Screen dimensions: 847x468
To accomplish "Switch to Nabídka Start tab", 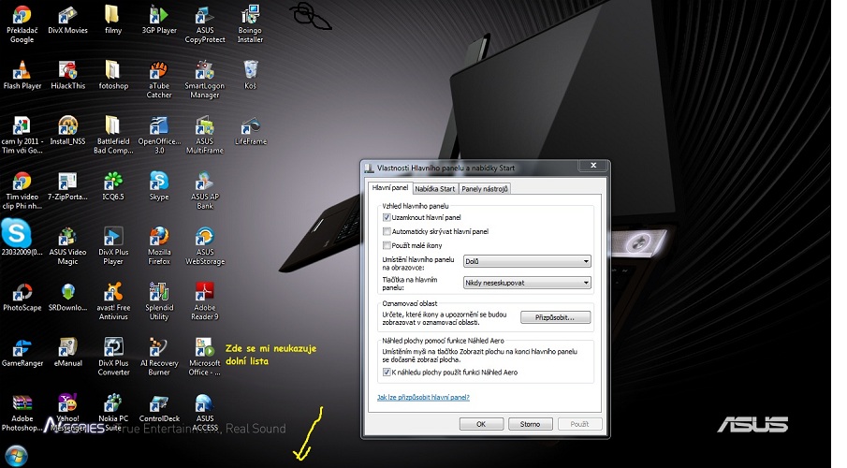I will point(435,189).
